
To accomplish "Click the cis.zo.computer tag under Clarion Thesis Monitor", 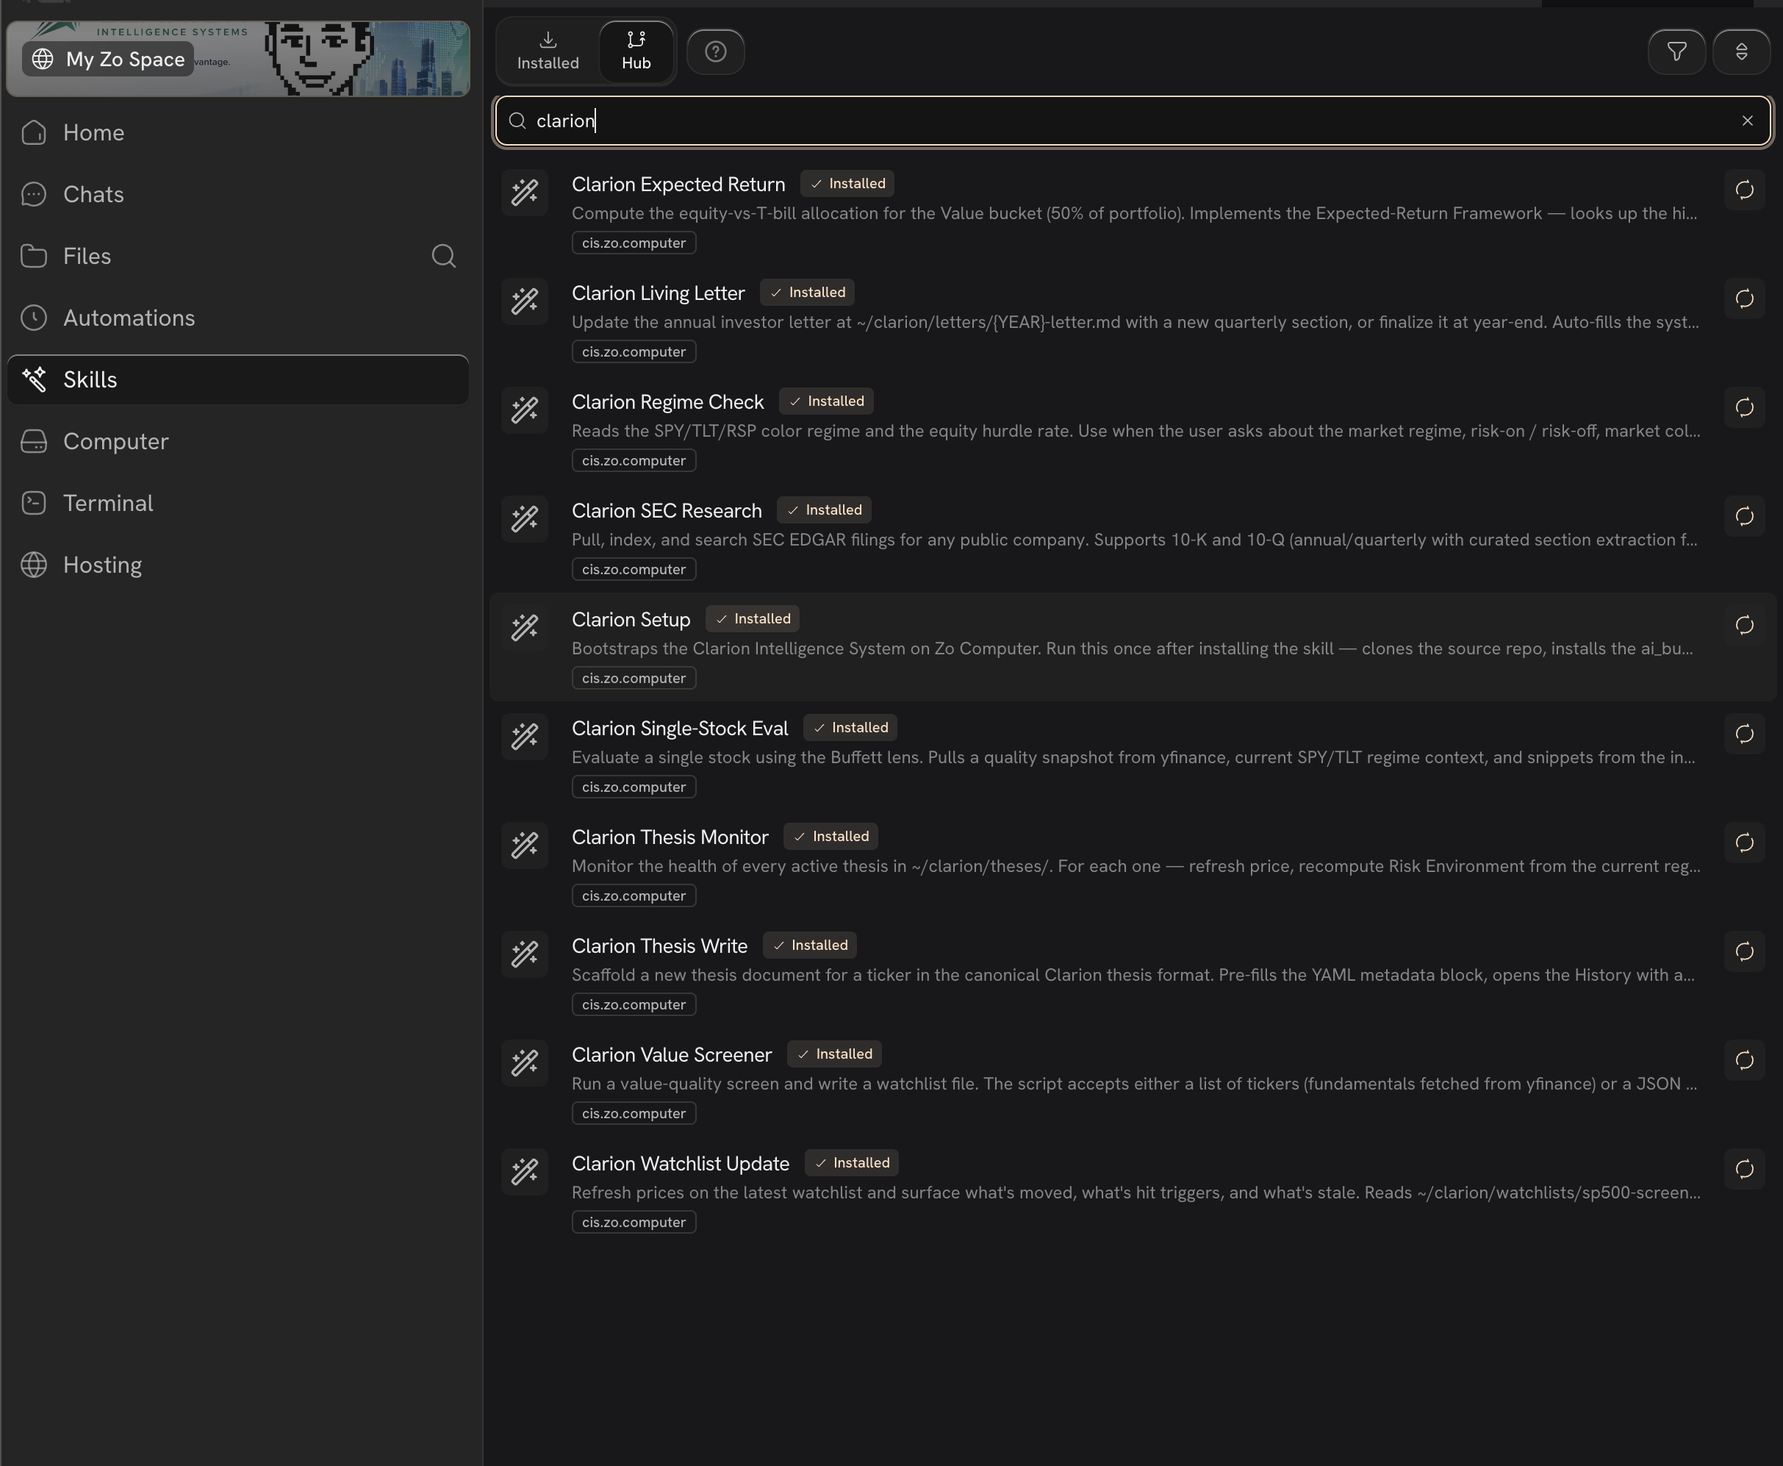I will pyautogui.click(x=634, y=895).
